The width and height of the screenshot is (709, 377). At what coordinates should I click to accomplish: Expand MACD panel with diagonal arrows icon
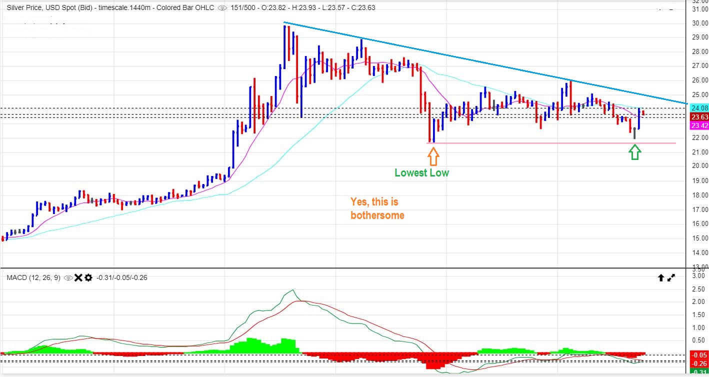pyautogui.click(x=671, y=278)
